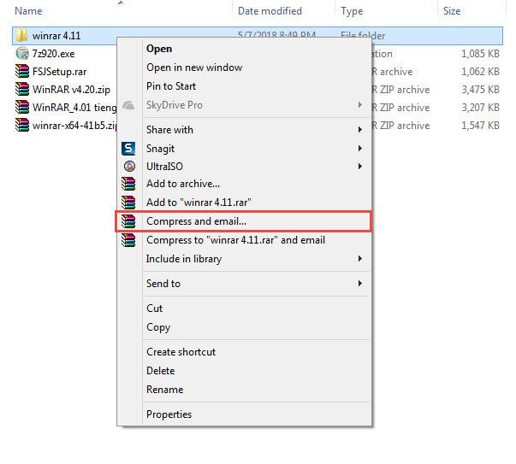The height and width of the screenshot is (464, 516).
Task: Click the Include in library label
Action: [x=184, y=259]
